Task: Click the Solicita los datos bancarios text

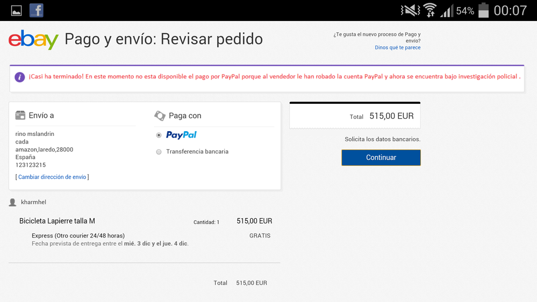Action: [383, 139]
